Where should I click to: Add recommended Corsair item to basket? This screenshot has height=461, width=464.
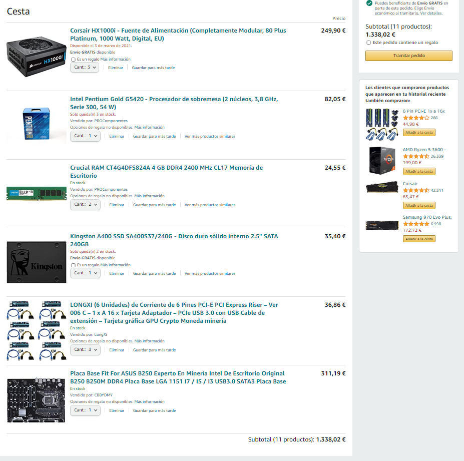(419, 205)
